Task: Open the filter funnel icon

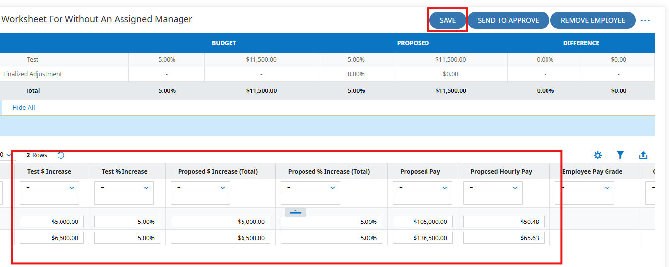Action: [x=620, y=155]
